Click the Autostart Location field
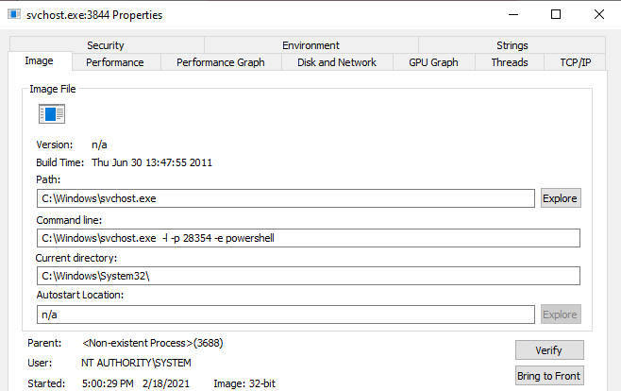The width and height of the screenshot is (621, 391). [x=285, y=314]
